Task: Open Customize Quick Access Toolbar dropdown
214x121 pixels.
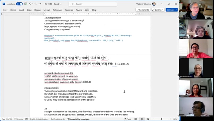Action: tap(40, 4)
